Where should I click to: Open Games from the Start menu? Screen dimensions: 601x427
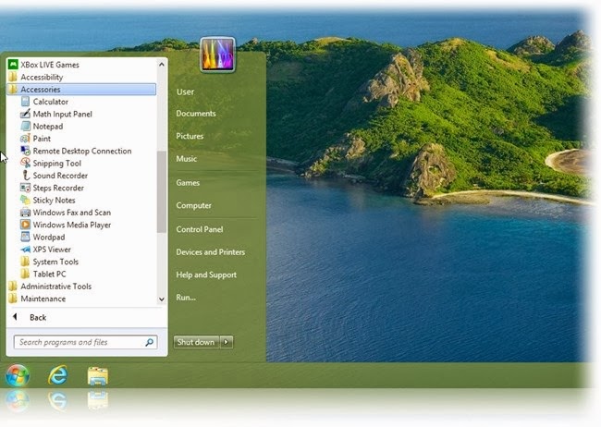pos(188,183)
